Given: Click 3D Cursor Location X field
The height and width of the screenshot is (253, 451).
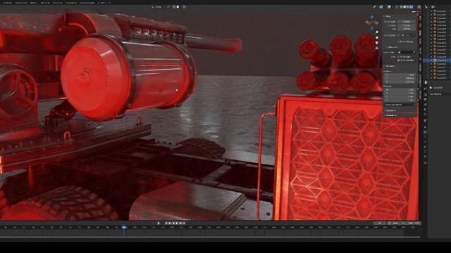Looking at the screenshot, I should 400,75.
